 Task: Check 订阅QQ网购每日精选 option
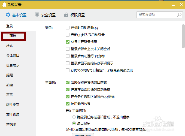pyautogui.click(x=68, y=70)
